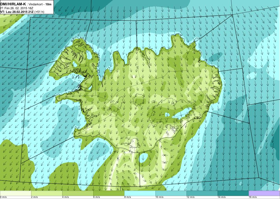Image resolution: width=280 pixels, height=199 pixels.
Task: Click the '14 m/s' legend label
Action: pyautogui.click(x=221, y=197)
